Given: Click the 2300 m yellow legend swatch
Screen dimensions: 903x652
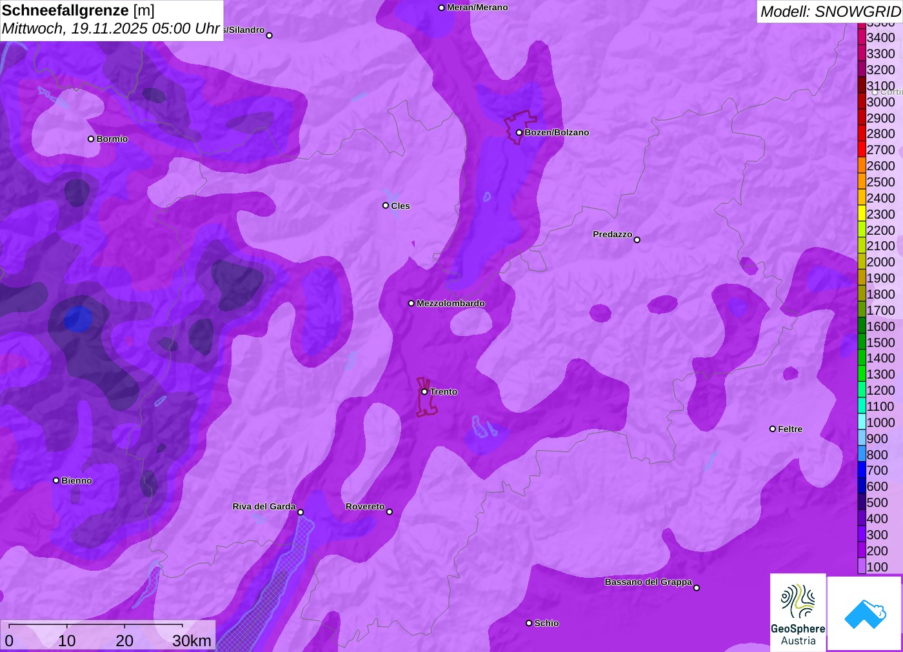Looking at the screenshot, I should [862, 213].
